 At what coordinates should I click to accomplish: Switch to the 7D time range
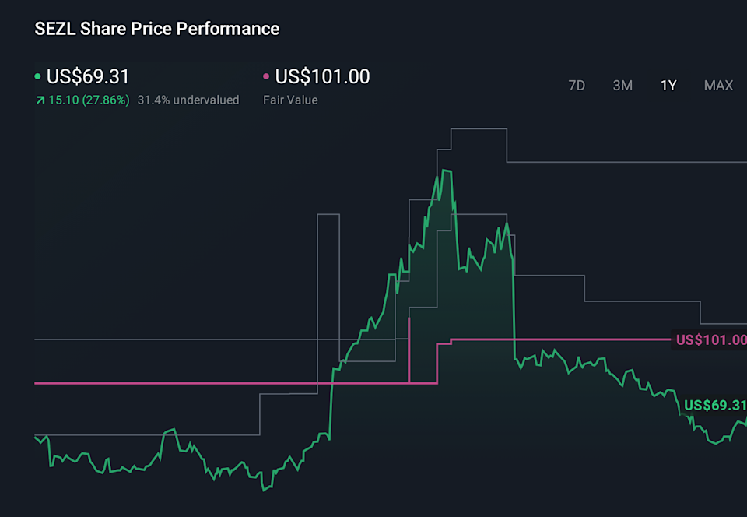point(577,86)
